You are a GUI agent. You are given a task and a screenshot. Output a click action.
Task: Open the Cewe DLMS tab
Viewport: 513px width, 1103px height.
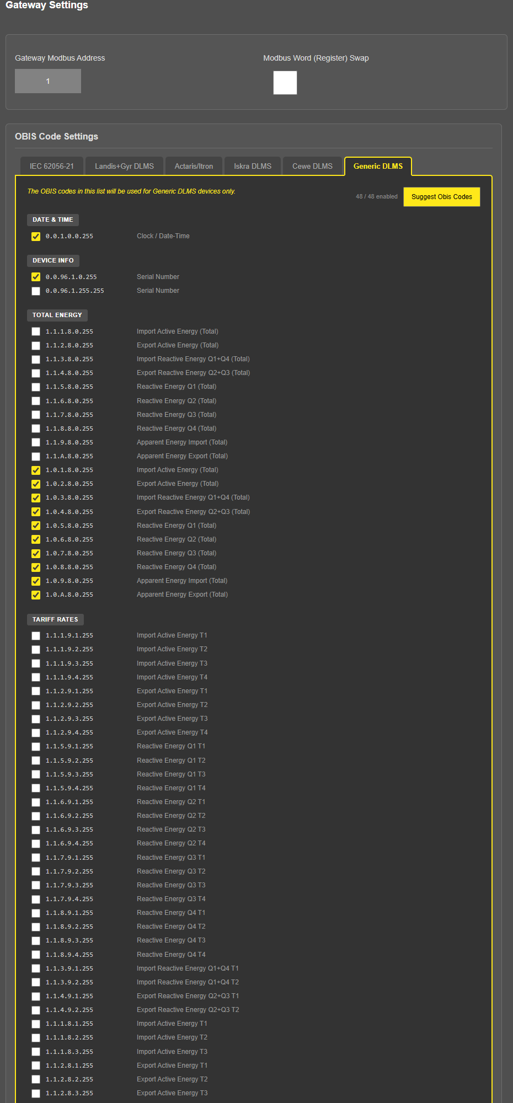tap(312, 166)
